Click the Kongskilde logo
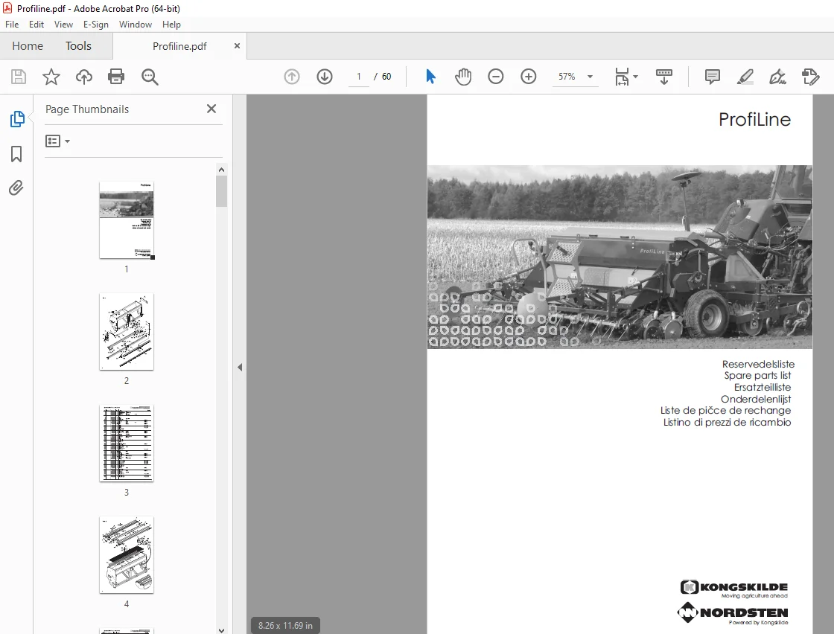 (x=734, y=589)
